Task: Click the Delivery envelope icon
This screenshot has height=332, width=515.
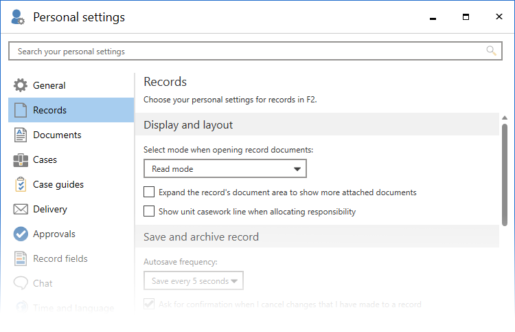Action: (21, 210)
